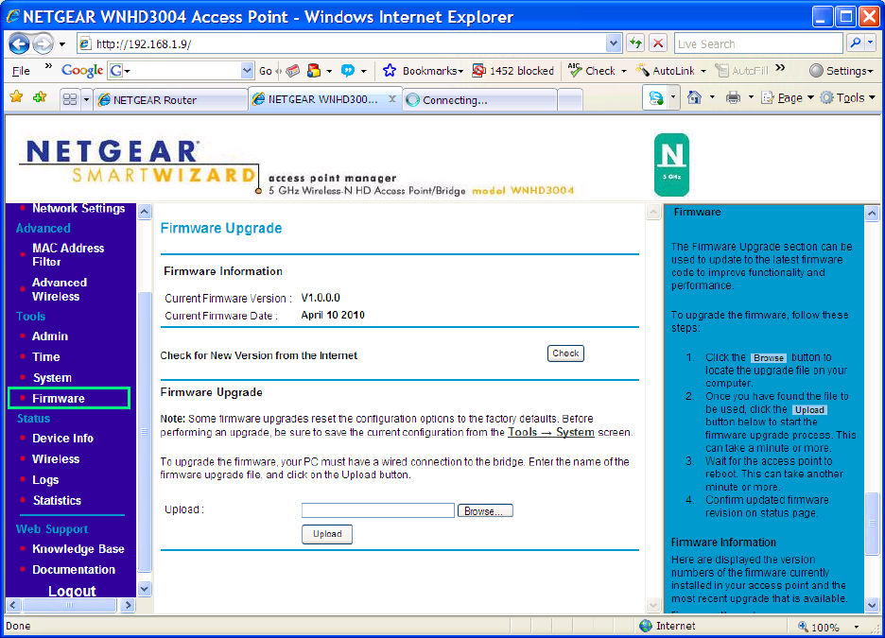Open MAC Address Filter in sidebar

(68, 255)
